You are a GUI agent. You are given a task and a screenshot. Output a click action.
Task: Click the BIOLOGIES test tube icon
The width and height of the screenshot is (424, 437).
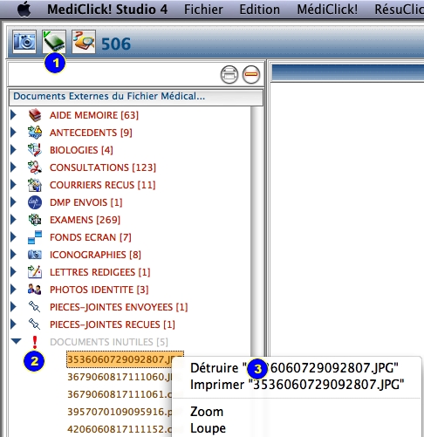coord(35,150)
